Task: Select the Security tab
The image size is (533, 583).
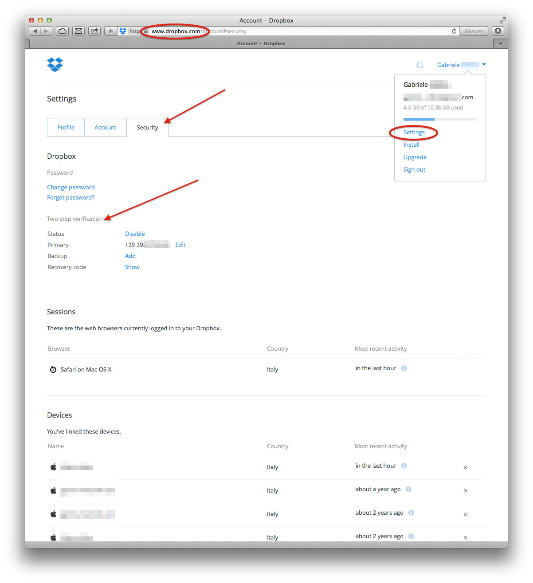Action: [x=147, y=127]
